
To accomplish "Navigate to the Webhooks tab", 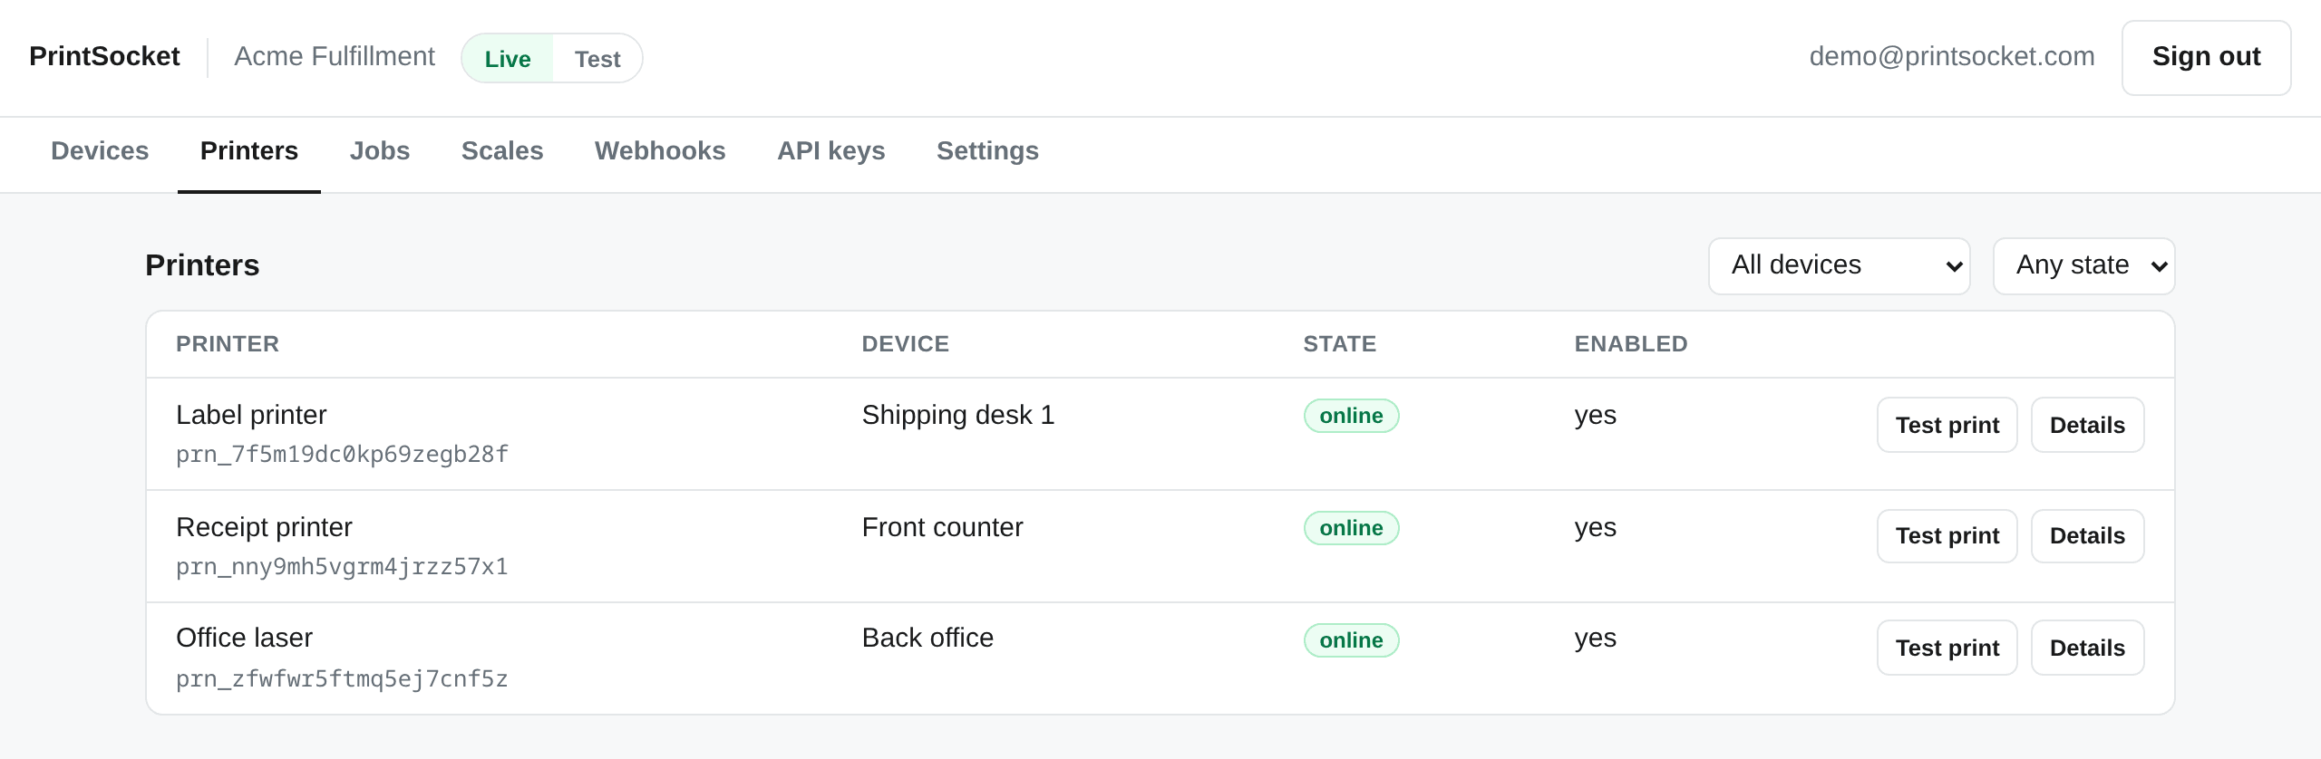I will point(660,151).
